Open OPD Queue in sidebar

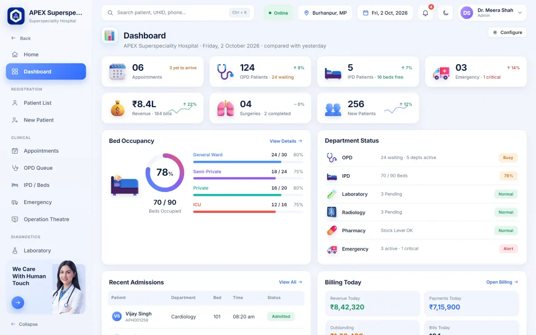(x=46, y=168)
